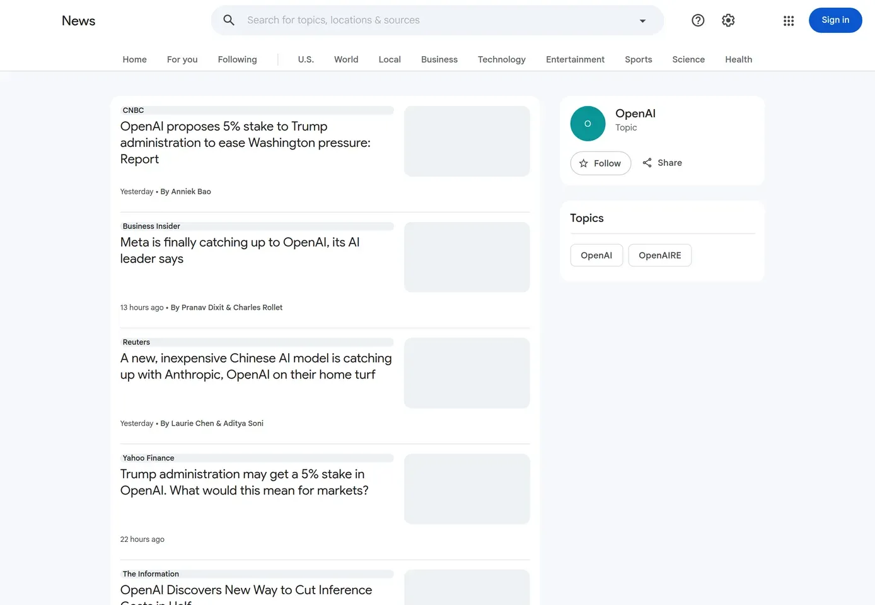Screen dimensions: 875x605
Task: Click byline Laurie Chen & Aditya Soni
Action: point(212,424)
